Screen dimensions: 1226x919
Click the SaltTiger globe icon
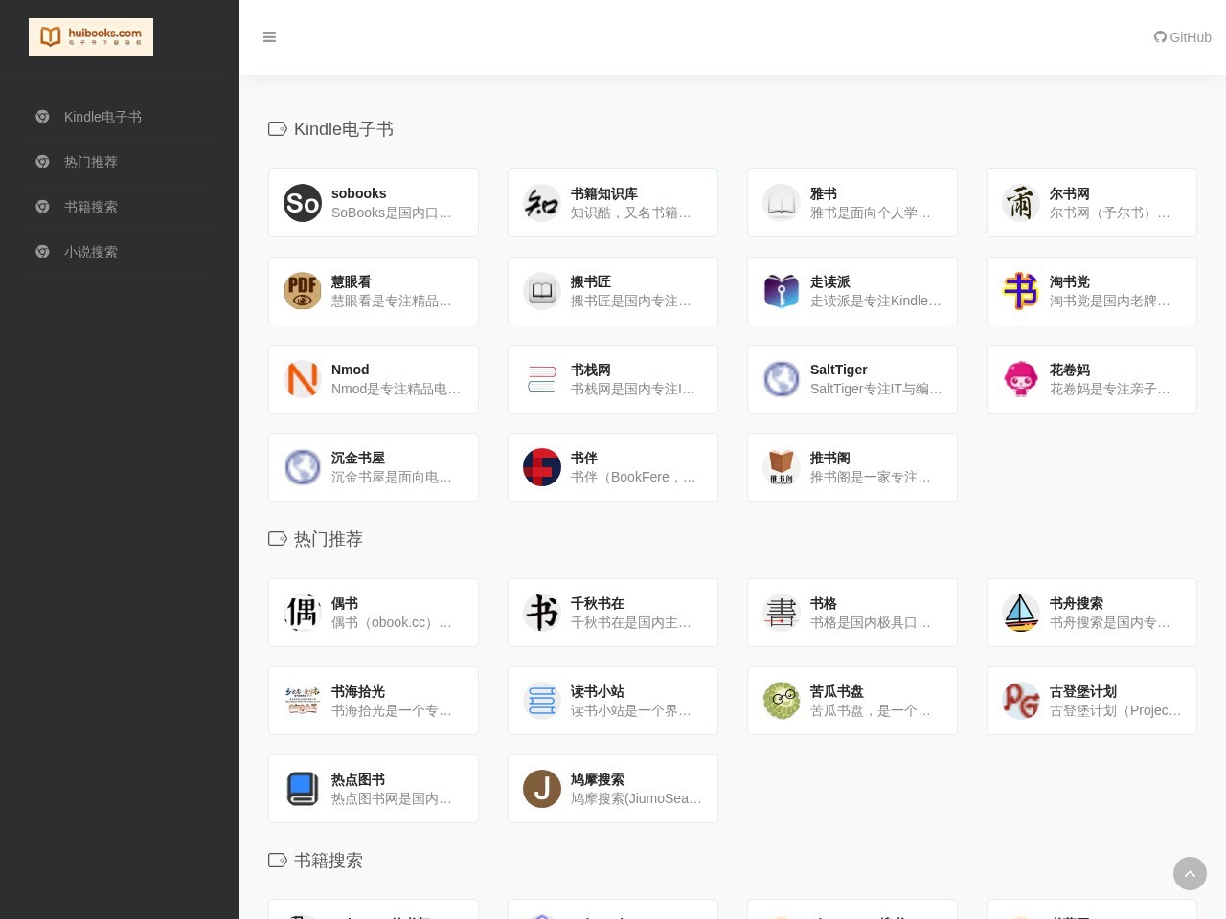[x=782, y=379]
